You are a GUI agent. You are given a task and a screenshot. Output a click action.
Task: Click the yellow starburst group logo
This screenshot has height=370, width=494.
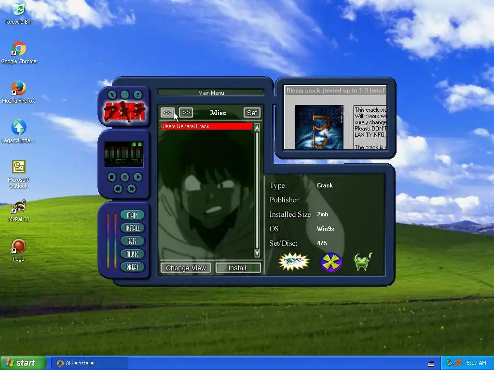tap(294, 262)
